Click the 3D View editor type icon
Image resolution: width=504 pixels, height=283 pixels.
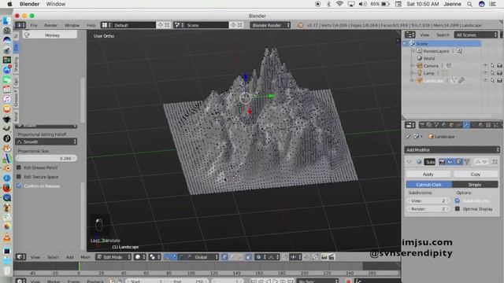21,257
